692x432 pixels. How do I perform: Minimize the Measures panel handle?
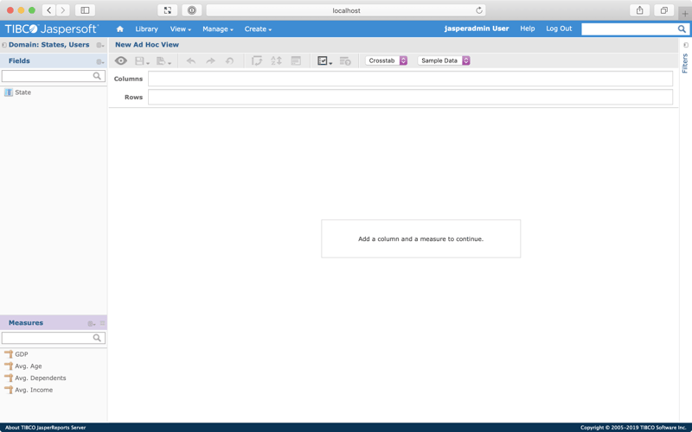102,323
